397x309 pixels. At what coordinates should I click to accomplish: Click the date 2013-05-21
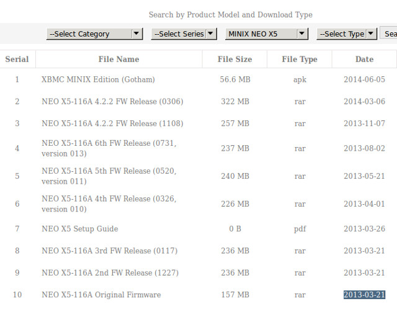(x=364, y=176)
